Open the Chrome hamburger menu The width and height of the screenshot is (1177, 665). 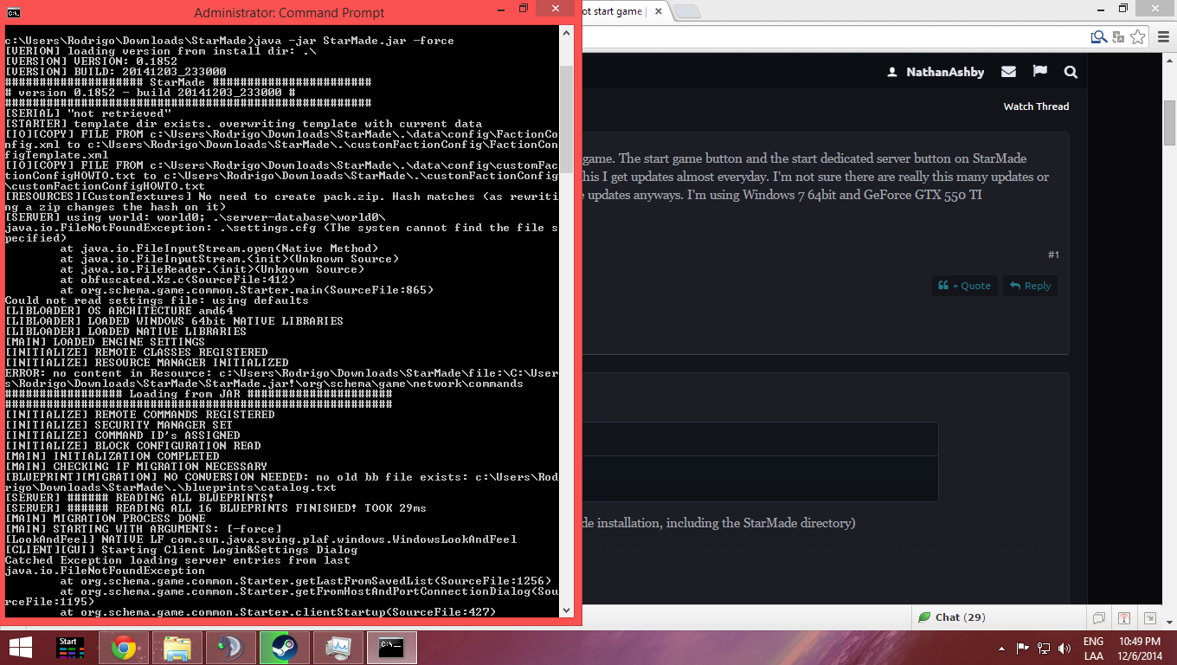(x=1162, y=36)
